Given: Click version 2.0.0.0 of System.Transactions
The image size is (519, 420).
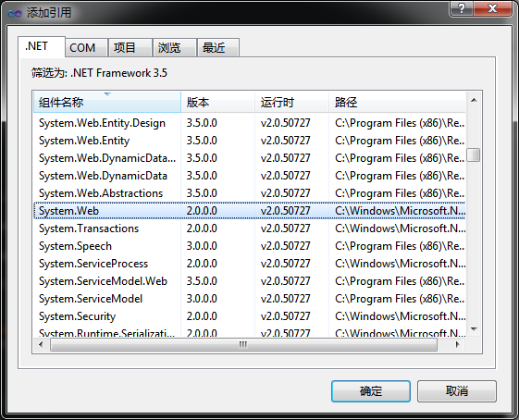Looking at the screenshot, I should 202,229.
